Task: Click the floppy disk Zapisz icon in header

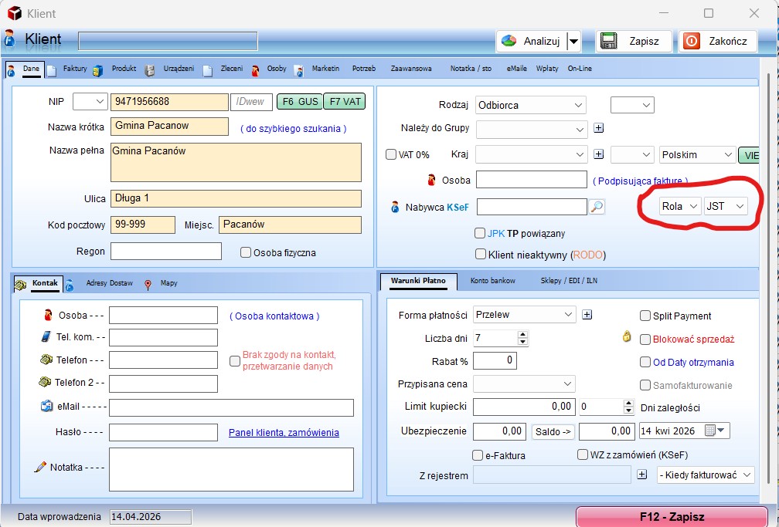Action: (x=609, y=41)
